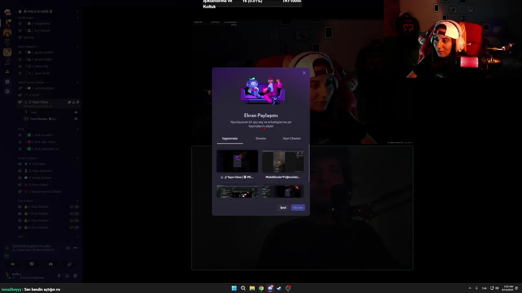Screen dimensions: 522x293
Task: Open File Explorer from the taskbar
Action: pos(252,288)
